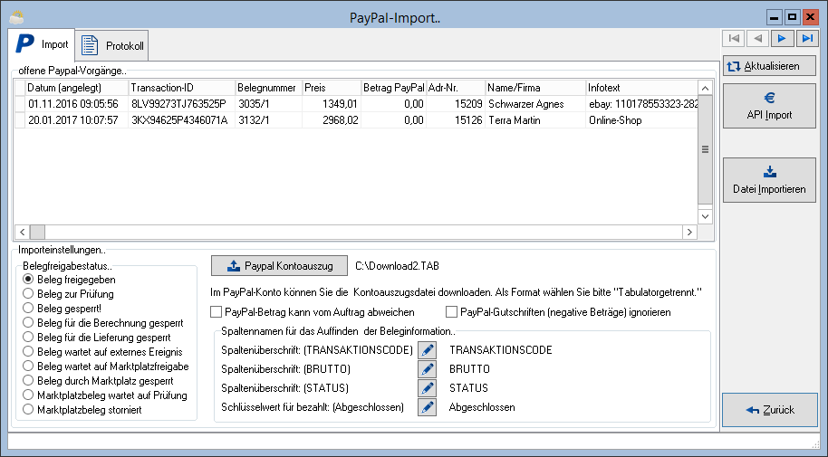This screenshot has width=828, height=457.
Task: Click the horizontal scrollbar thumb
Action: 37,232
